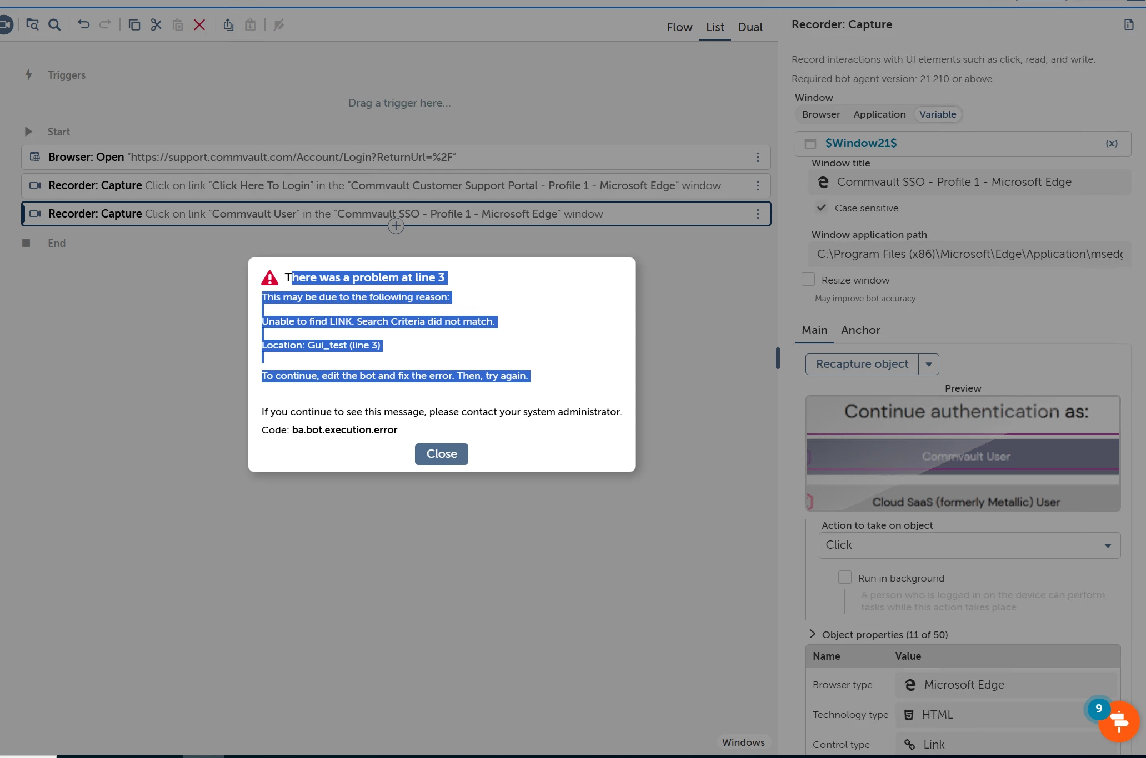Click the $Window21$ variable field
Viewport: 1146px width, 758px height.
(963, 144)
